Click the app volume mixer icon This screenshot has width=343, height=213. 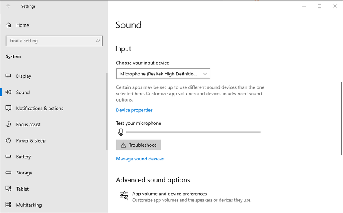click(124, 196)
